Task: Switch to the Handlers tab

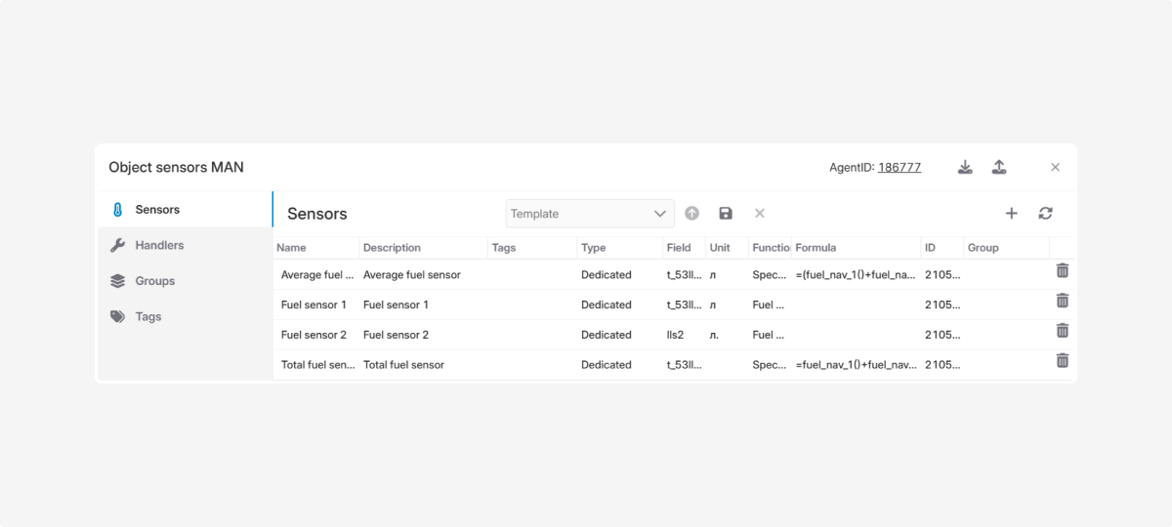Action: (159, 245)
